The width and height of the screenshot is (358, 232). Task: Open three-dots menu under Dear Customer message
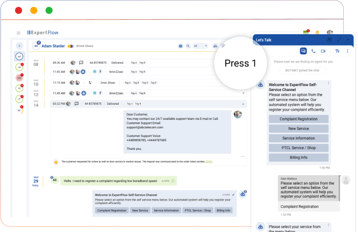point(243,157)
